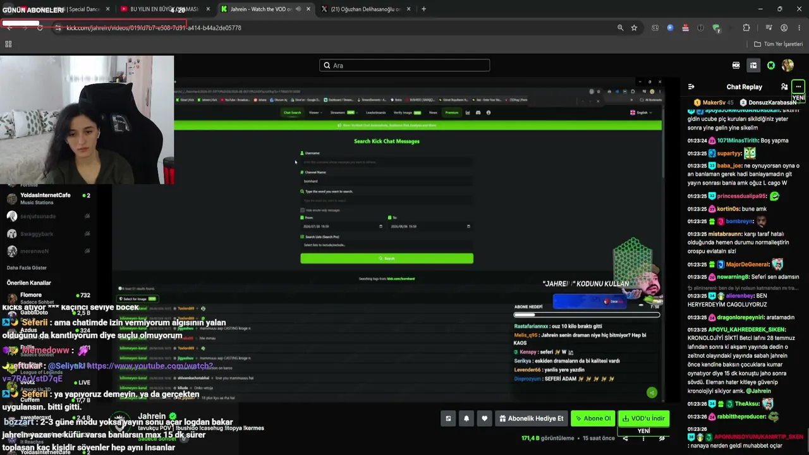
Task: Collapse the Chat Replay panel
Action: tap(691, 87)
